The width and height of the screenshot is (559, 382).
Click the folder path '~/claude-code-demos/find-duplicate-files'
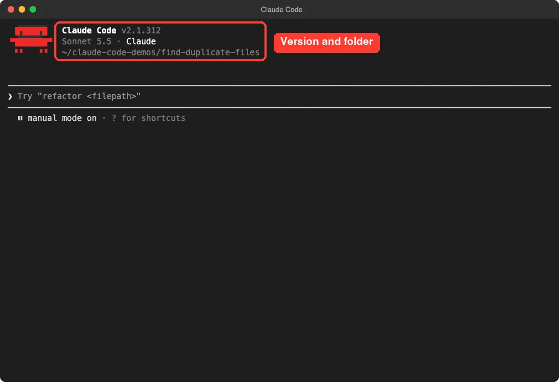(160, 53)
